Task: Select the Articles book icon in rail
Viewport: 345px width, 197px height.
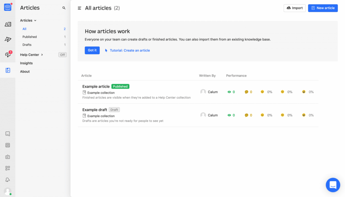Action: [8, 70]
